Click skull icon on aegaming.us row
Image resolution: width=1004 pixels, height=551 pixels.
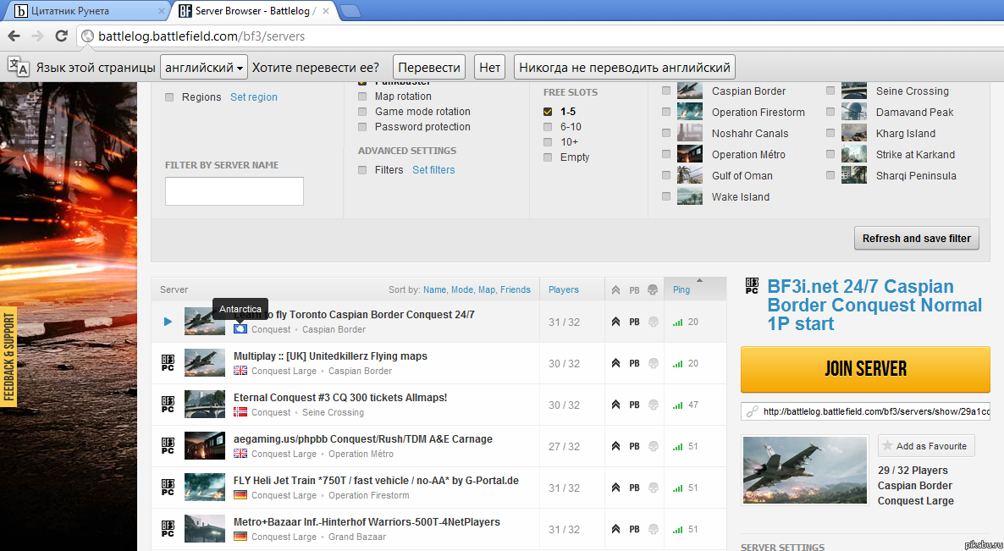pos(654,446)
